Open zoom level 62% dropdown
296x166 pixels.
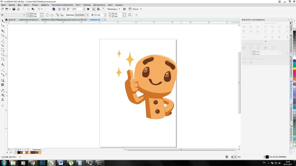(x=84, y=9)
